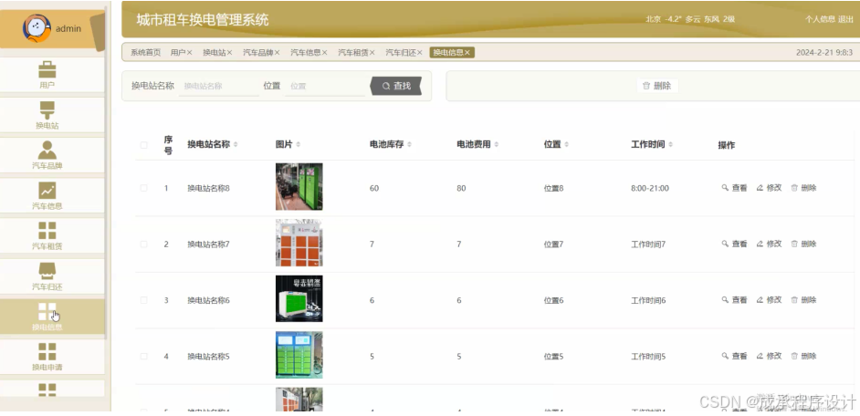The height and width of the screenshot is (416, 860).
Task: View details of 换电站名称8 row
Action: (734, 188)
